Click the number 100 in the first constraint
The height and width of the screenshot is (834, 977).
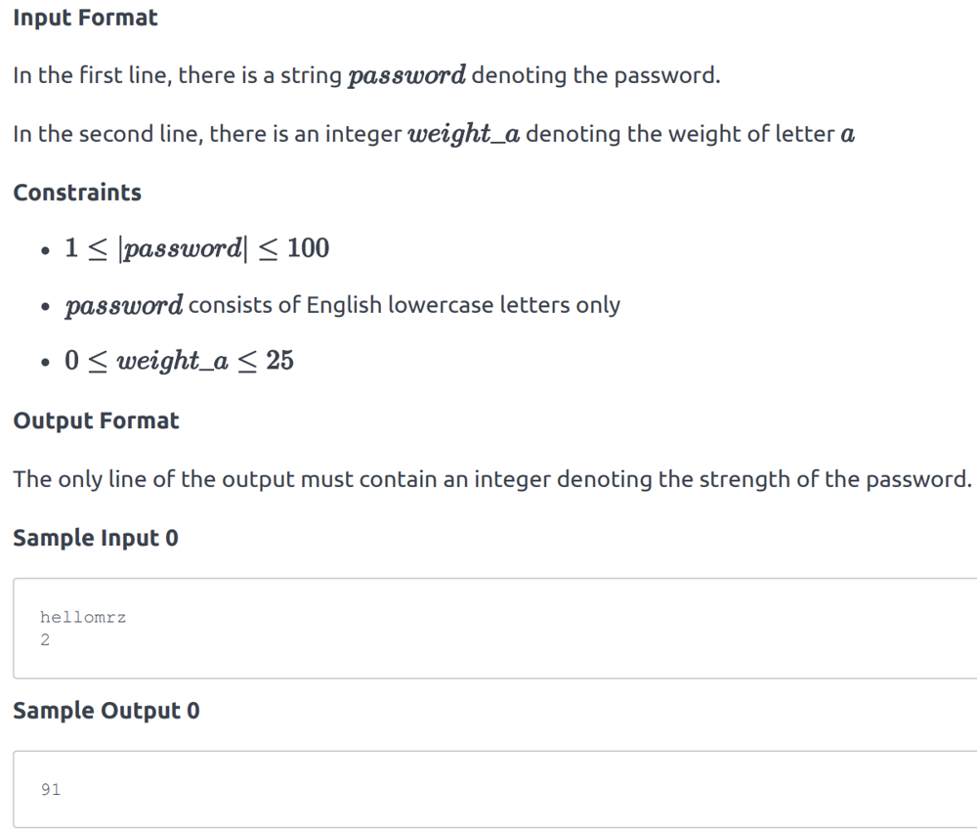point(309,248)
